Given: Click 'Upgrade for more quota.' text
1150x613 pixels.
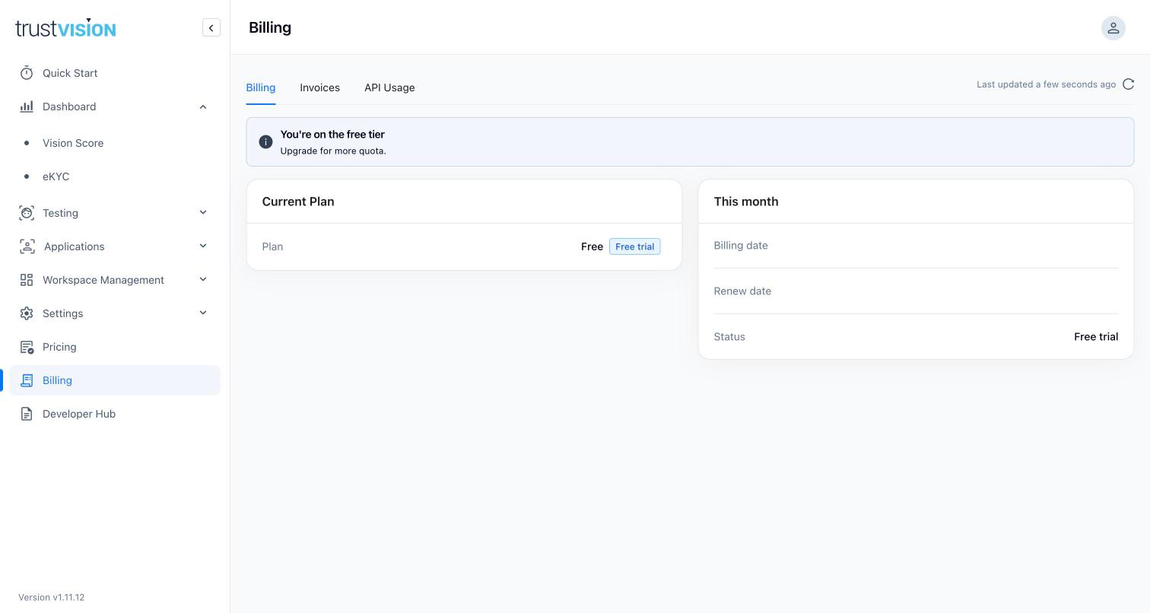Looking at the screenshot, I should tap(333, 151).
